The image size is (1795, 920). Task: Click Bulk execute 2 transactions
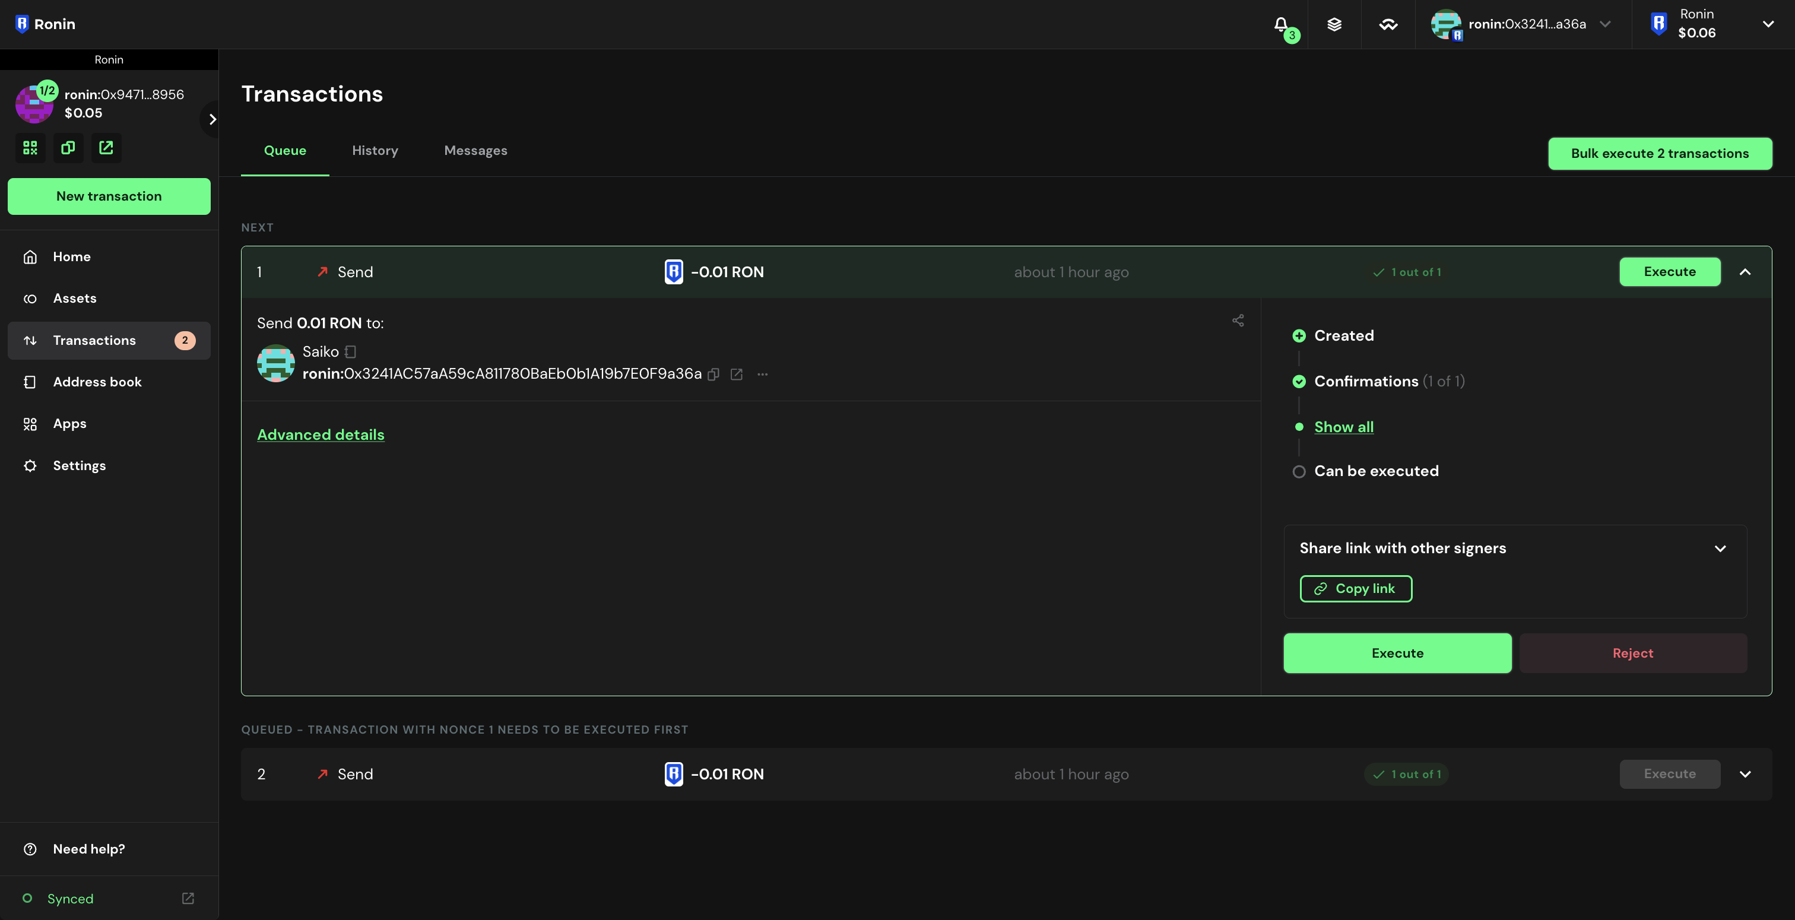pyautogui.click(x=1660, y=153)
